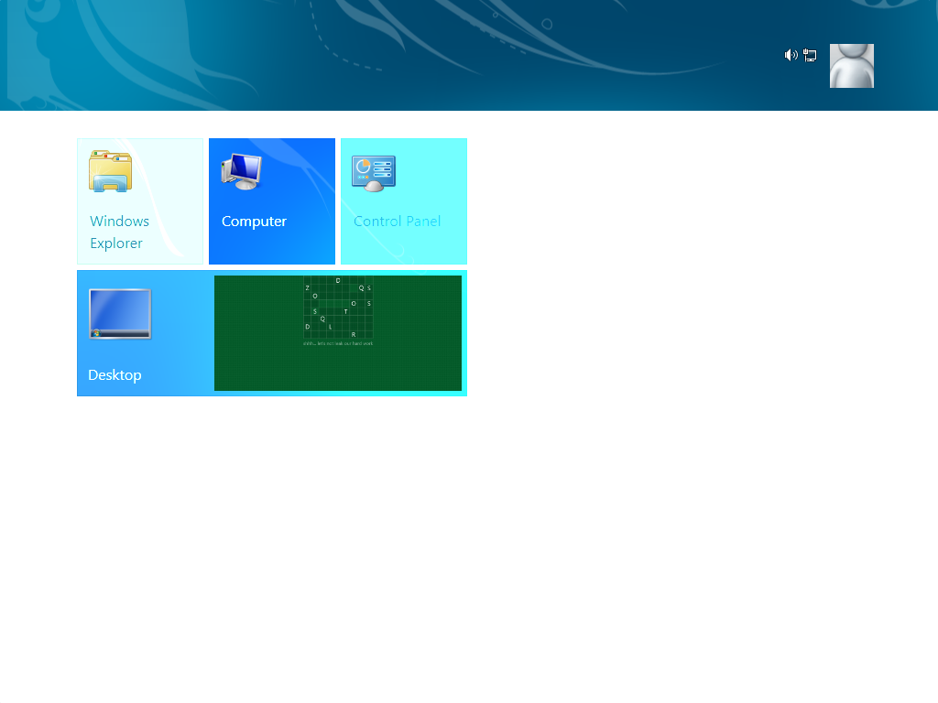Open the green desktop preview thumbnail
The height and width of the screenshot is (703, 938).
click(x=338, y=333)
